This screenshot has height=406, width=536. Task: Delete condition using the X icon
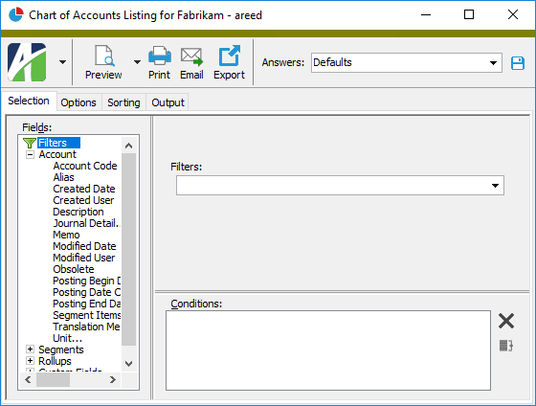pyautogui.click(x=506, y=321)
